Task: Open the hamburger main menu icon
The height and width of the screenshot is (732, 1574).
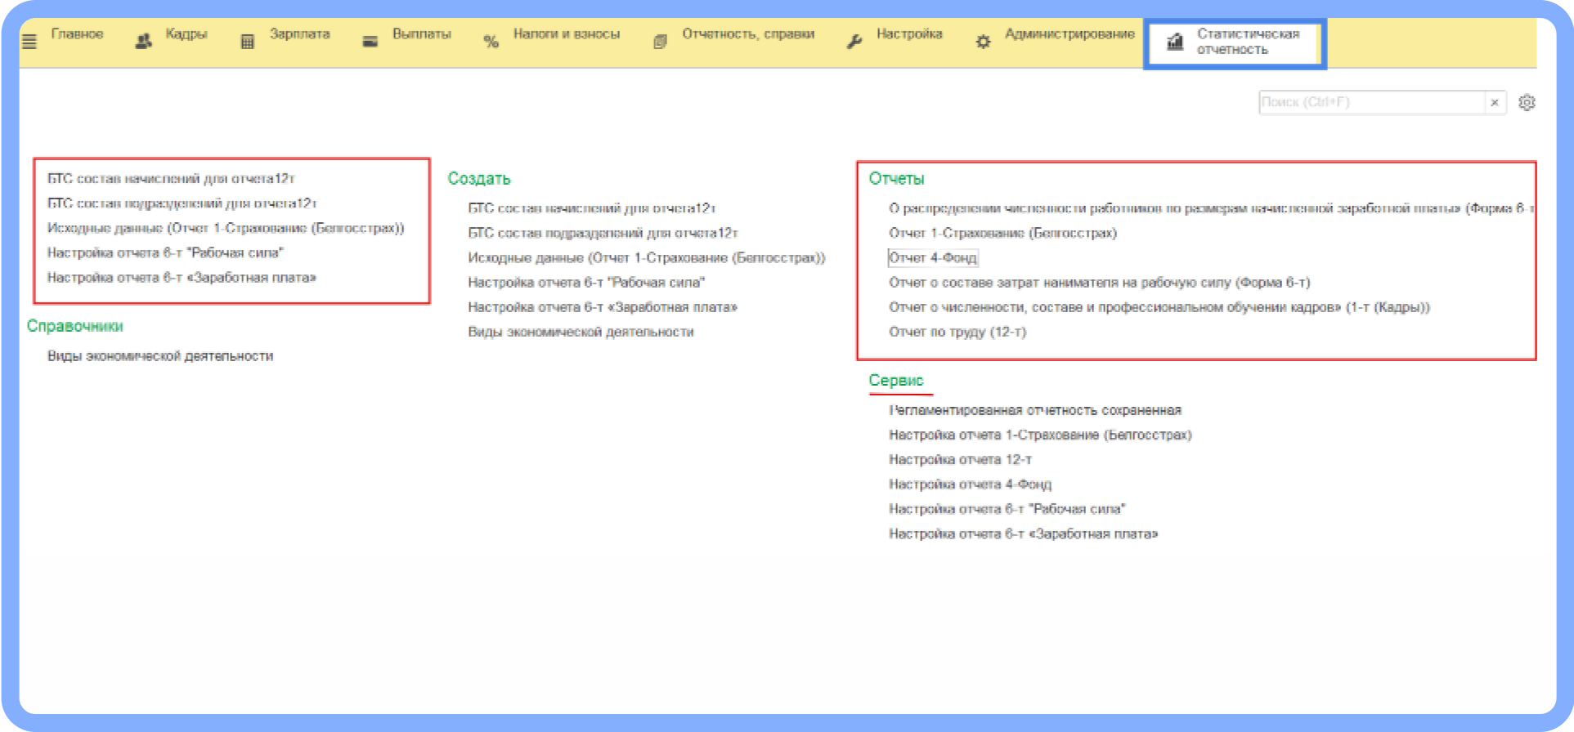Action: (x=29, y=42)
